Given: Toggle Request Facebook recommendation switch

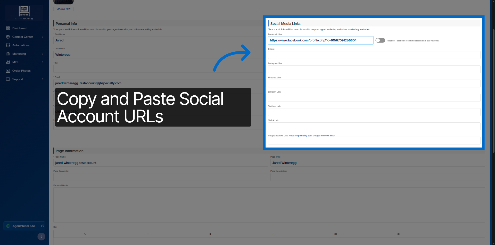Looking at the screenshot, I should 380,40.
